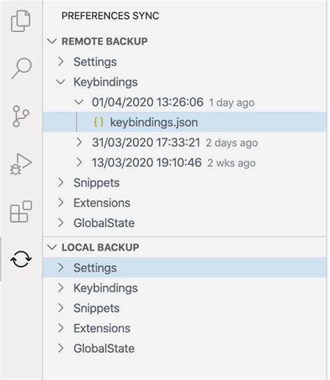
Task: Open the Extensions blocks icon
Action: (21, 212)
